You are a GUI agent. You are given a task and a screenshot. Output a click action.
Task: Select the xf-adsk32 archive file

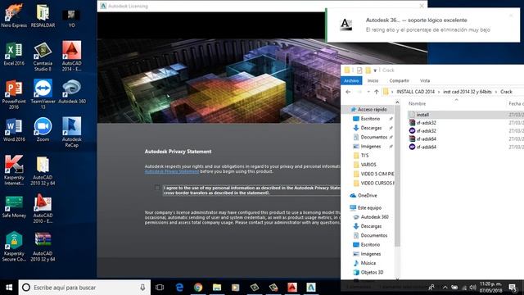pyautogui.click(x=422, y=123)
